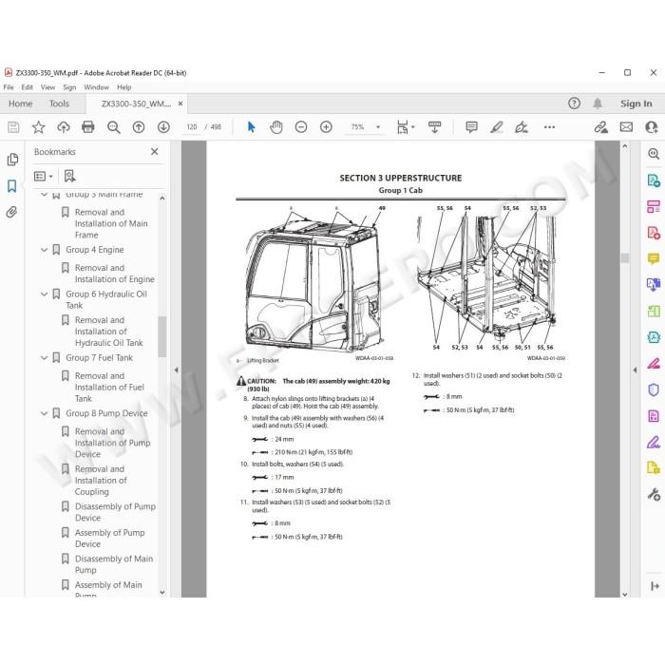Collapse the Group 4 Engine bookmark
Screen dimensions: 665x665
tap(44, 250)
